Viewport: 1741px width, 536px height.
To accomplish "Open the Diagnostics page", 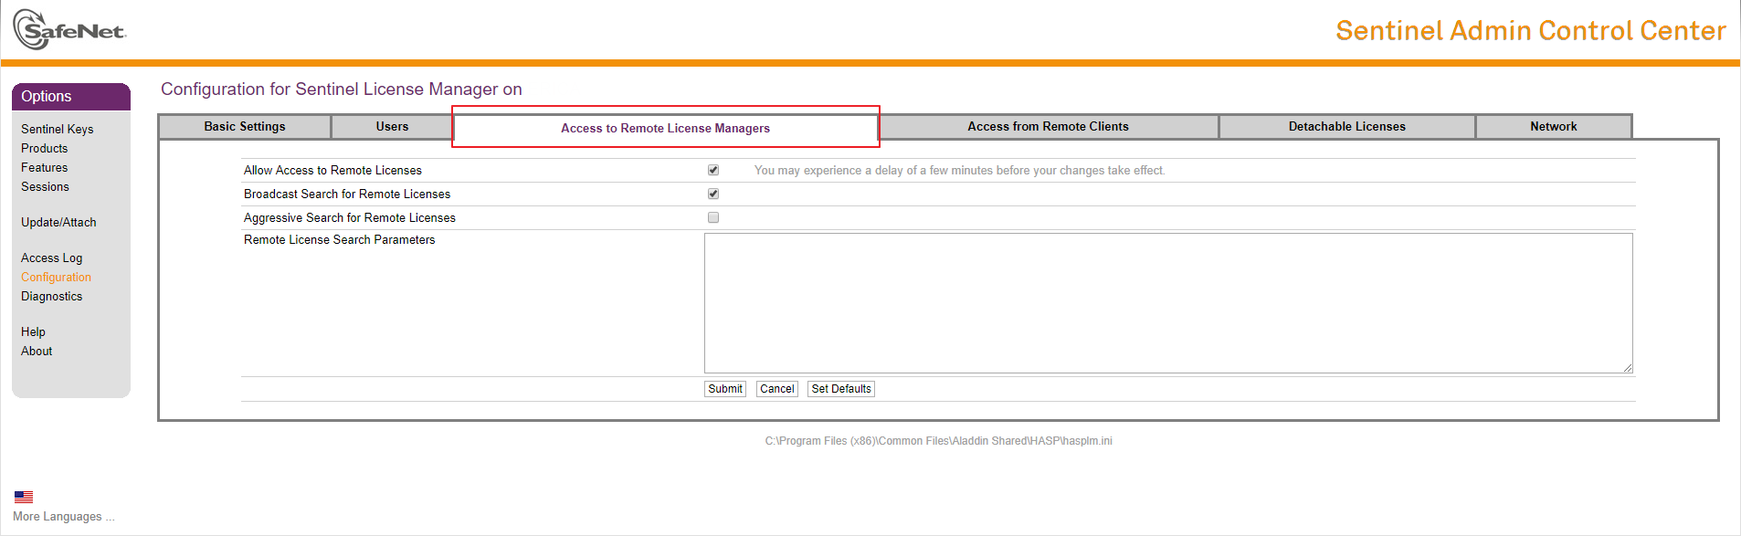I will pos(52,297).
